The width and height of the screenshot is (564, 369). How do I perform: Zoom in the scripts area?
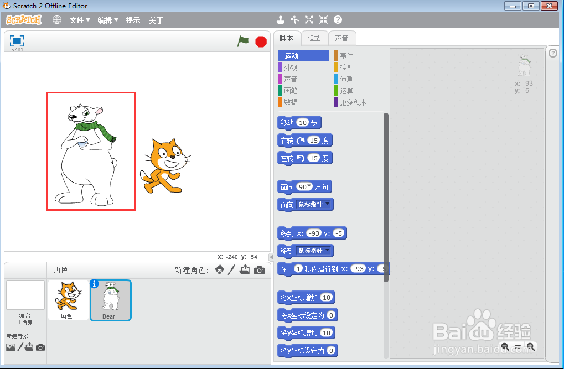(x=531, y=347)
